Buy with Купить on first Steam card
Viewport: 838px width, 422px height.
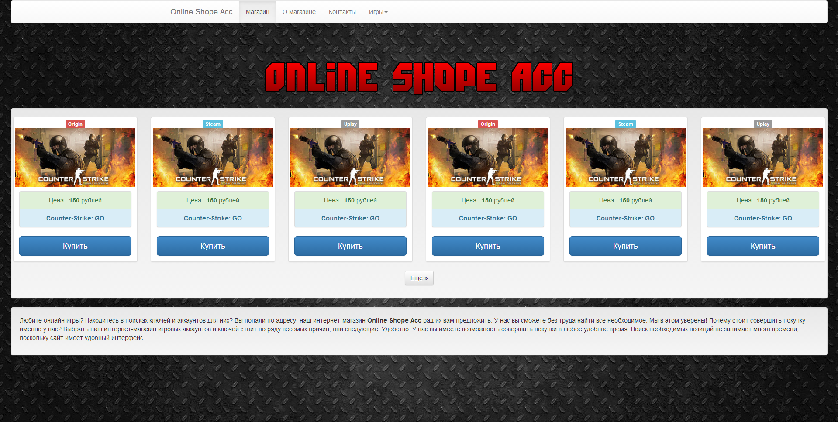click(x=213, y=246)
